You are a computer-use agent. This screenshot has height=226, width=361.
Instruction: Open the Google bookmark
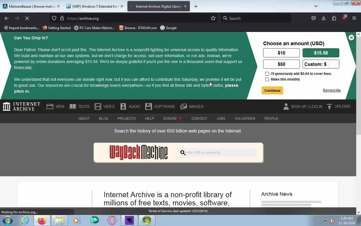[168, 28]
